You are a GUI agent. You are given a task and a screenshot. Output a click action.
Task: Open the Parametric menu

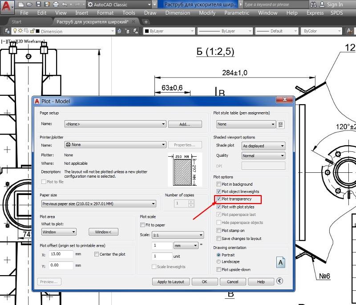pyautogui.click(x=237, y=13)
